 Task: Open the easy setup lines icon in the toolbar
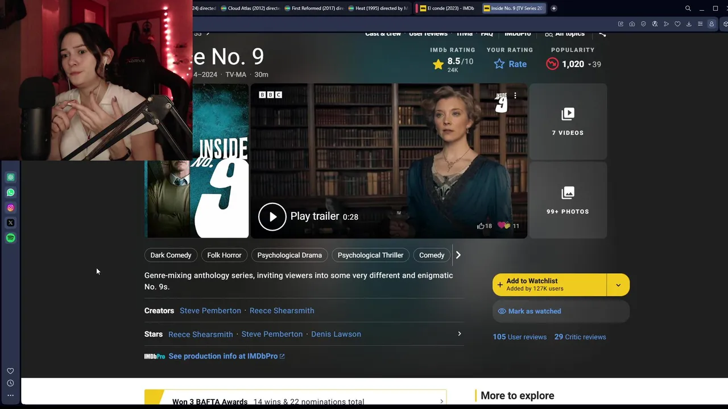[700, 24]
